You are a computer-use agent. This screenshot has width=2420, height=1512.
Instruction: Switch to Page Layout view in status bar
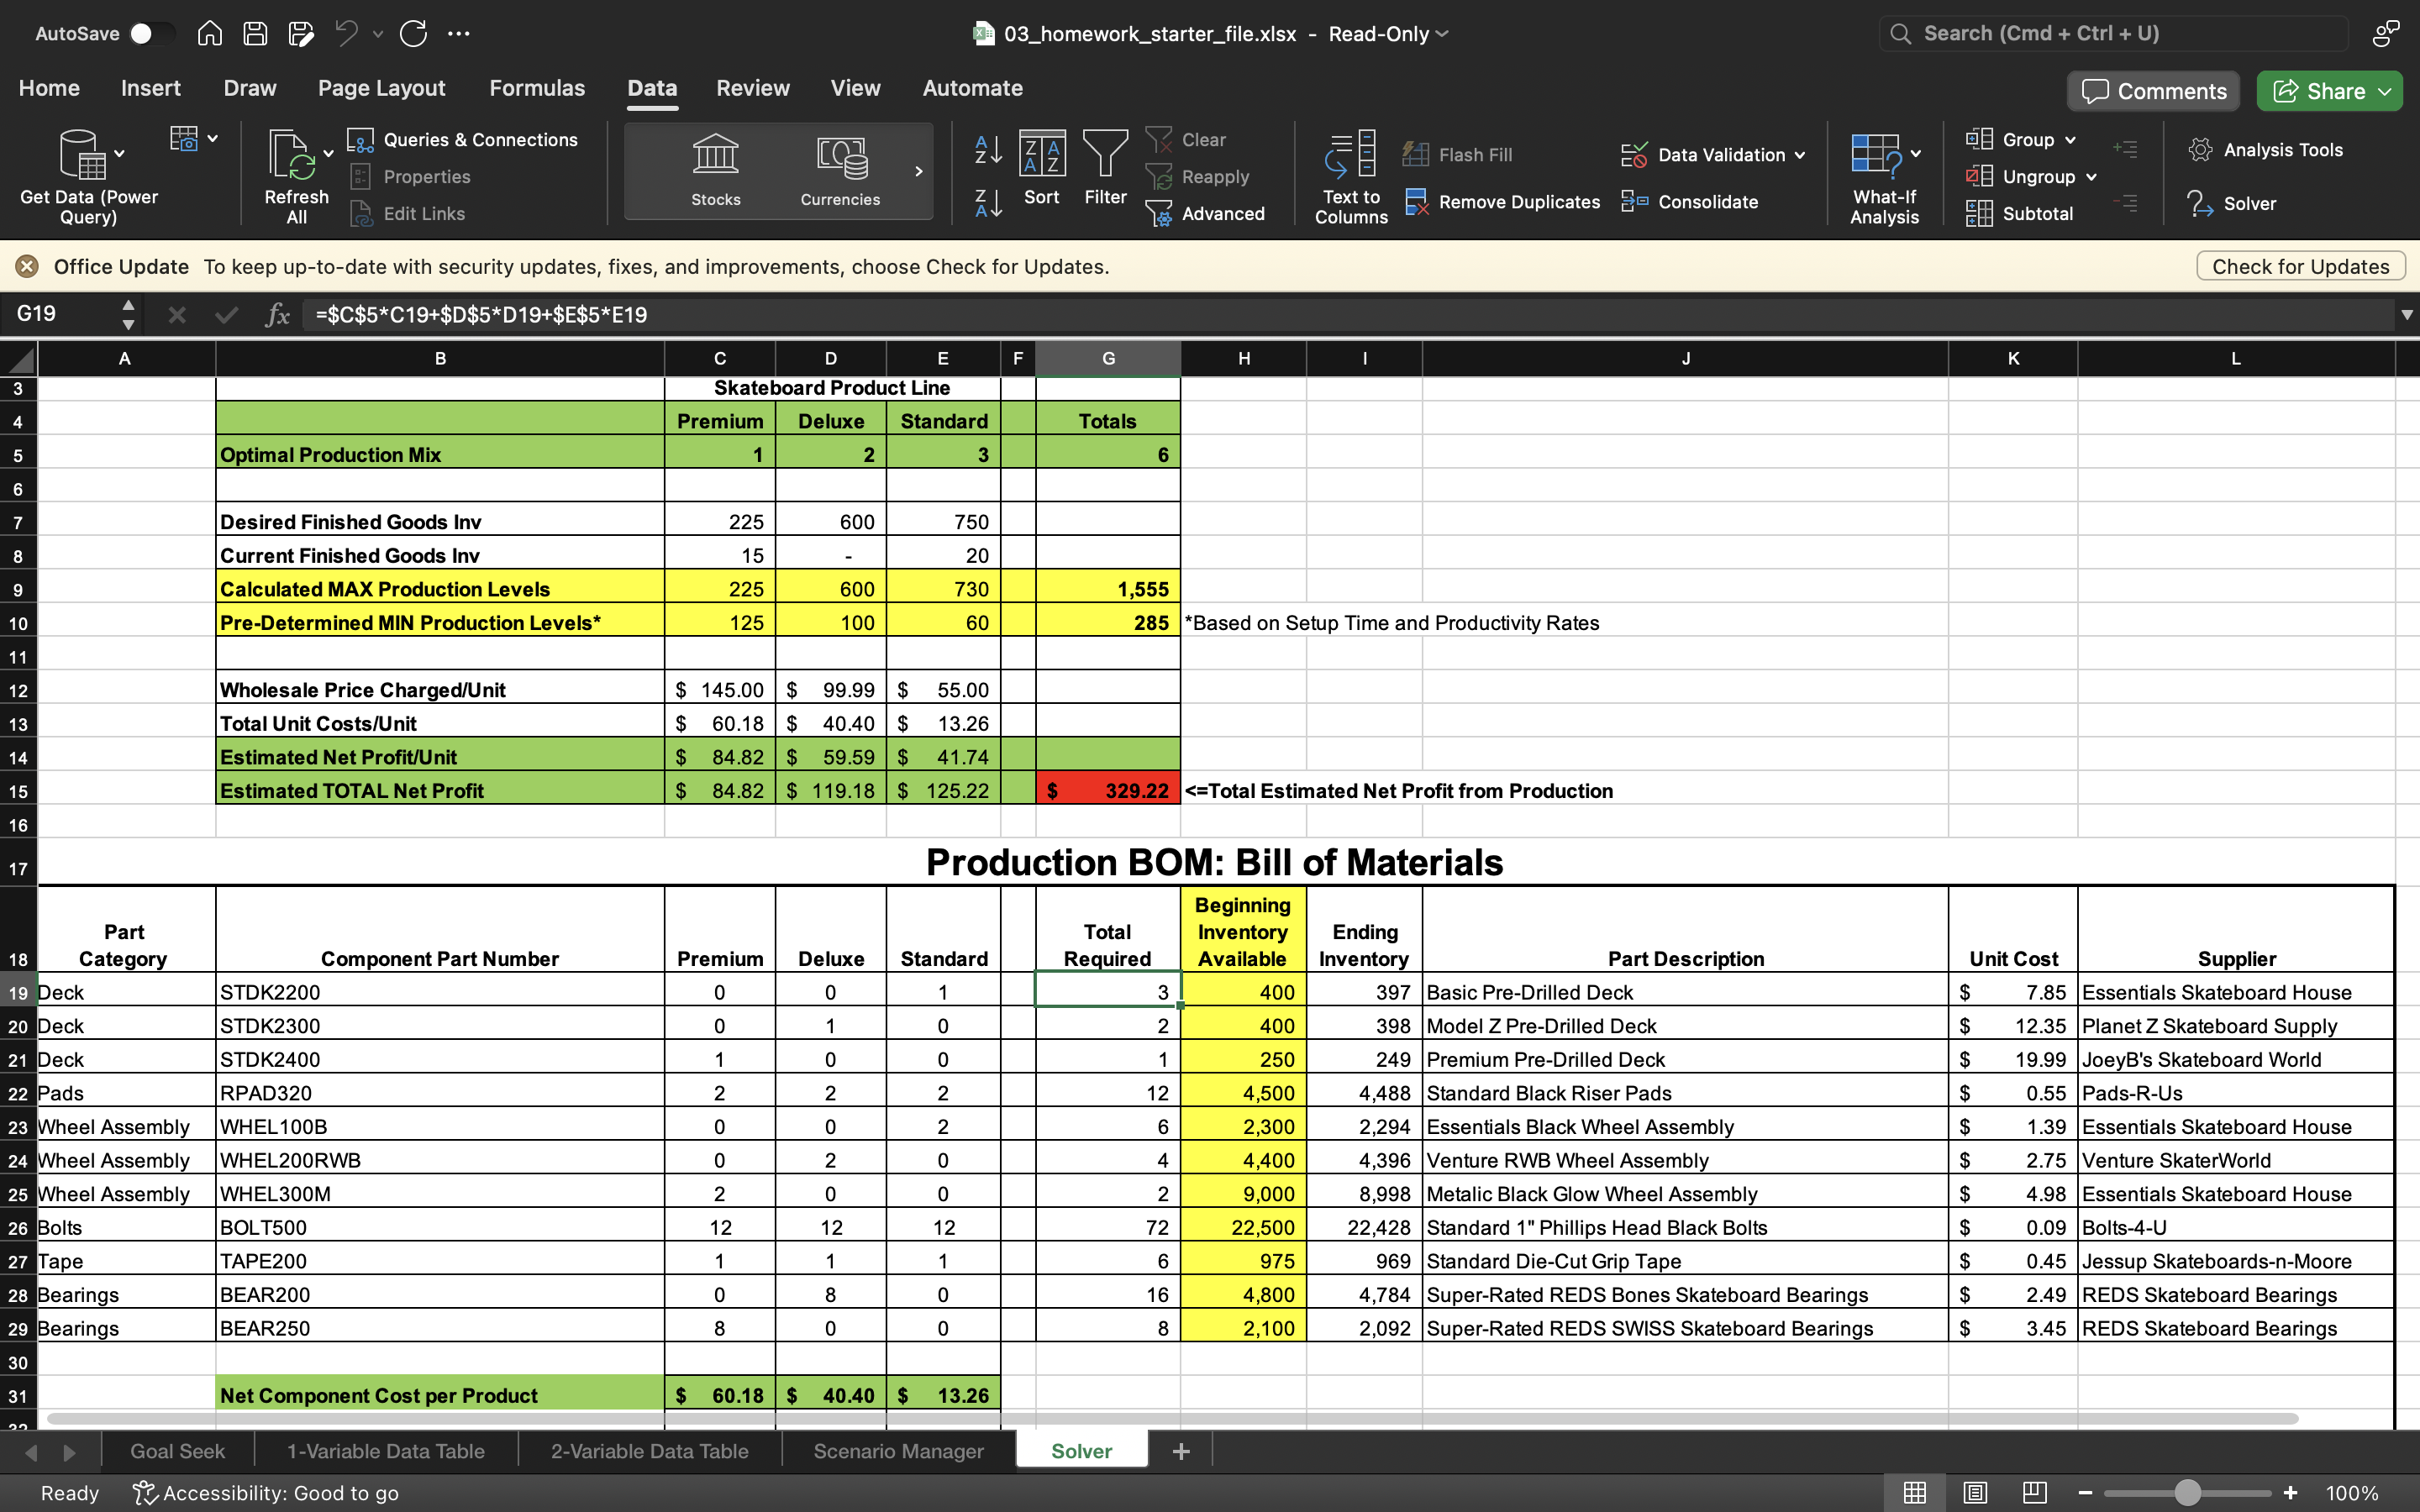(1975, 1492)
